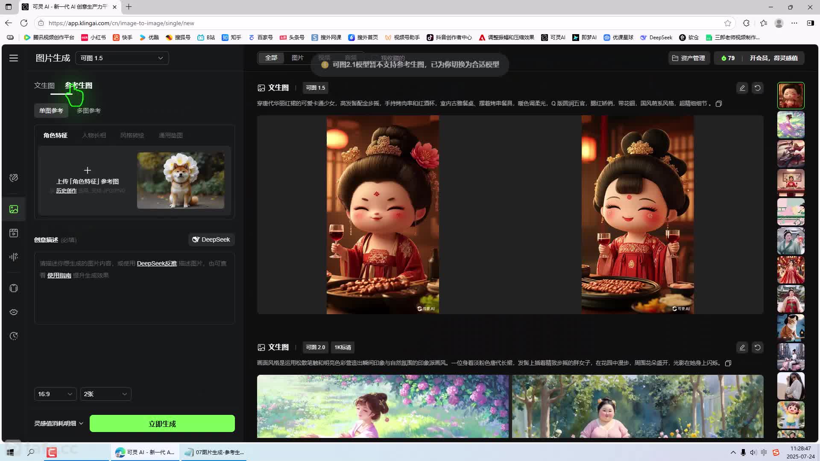Open the 16:9 aspect ratio dropdown
This screenshot has height=461, width=820.
pyautogui.click(x=55, y=394)
